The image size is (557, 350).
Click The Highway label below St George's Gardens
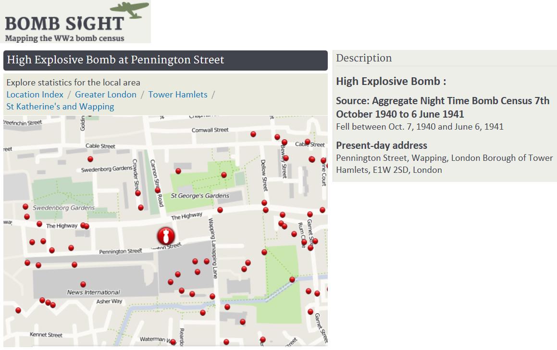[x=186, y=216]
